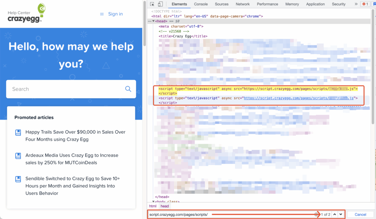Viewport: 376px width, 219px height.
Task: Open the Ardeaux Media MUTCoinDeals article
Action: 72,159
